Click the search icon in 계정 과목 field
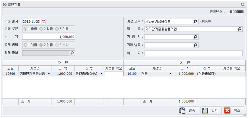248x118 pixels. click(196, 21)
